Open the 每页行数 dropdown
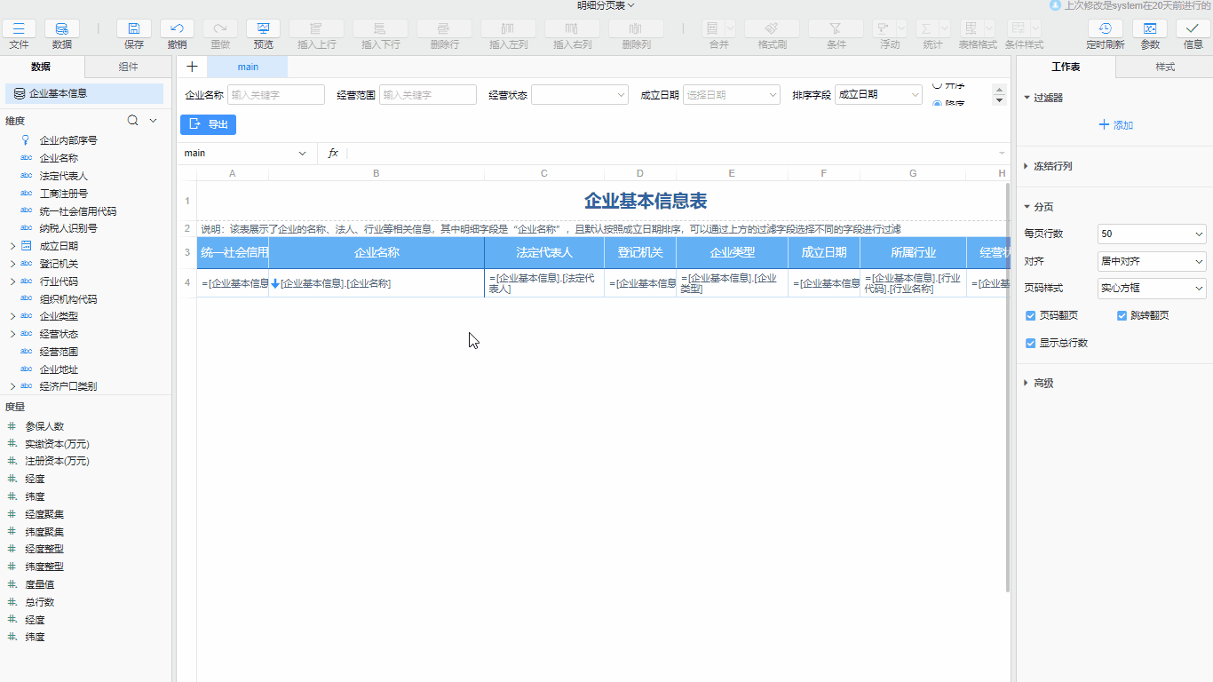Viewport: 1213px width, 682px height. pos(1152,234)
